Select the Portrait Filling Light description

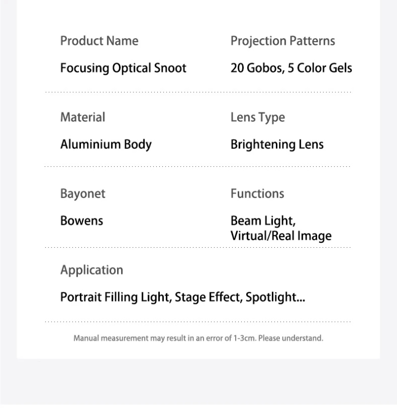click(183, 297)
